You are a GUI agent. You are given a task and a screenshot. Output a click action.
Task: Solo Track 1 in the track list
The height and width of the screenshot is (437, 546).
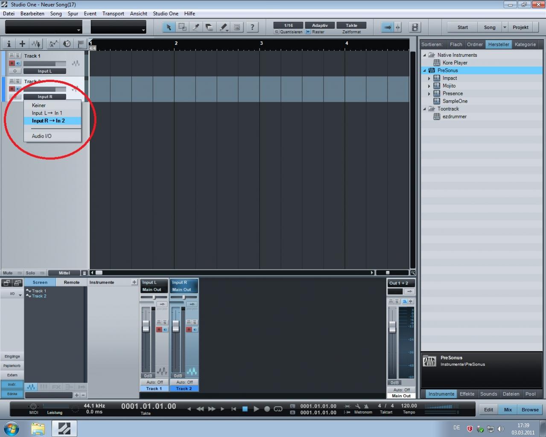18,56
